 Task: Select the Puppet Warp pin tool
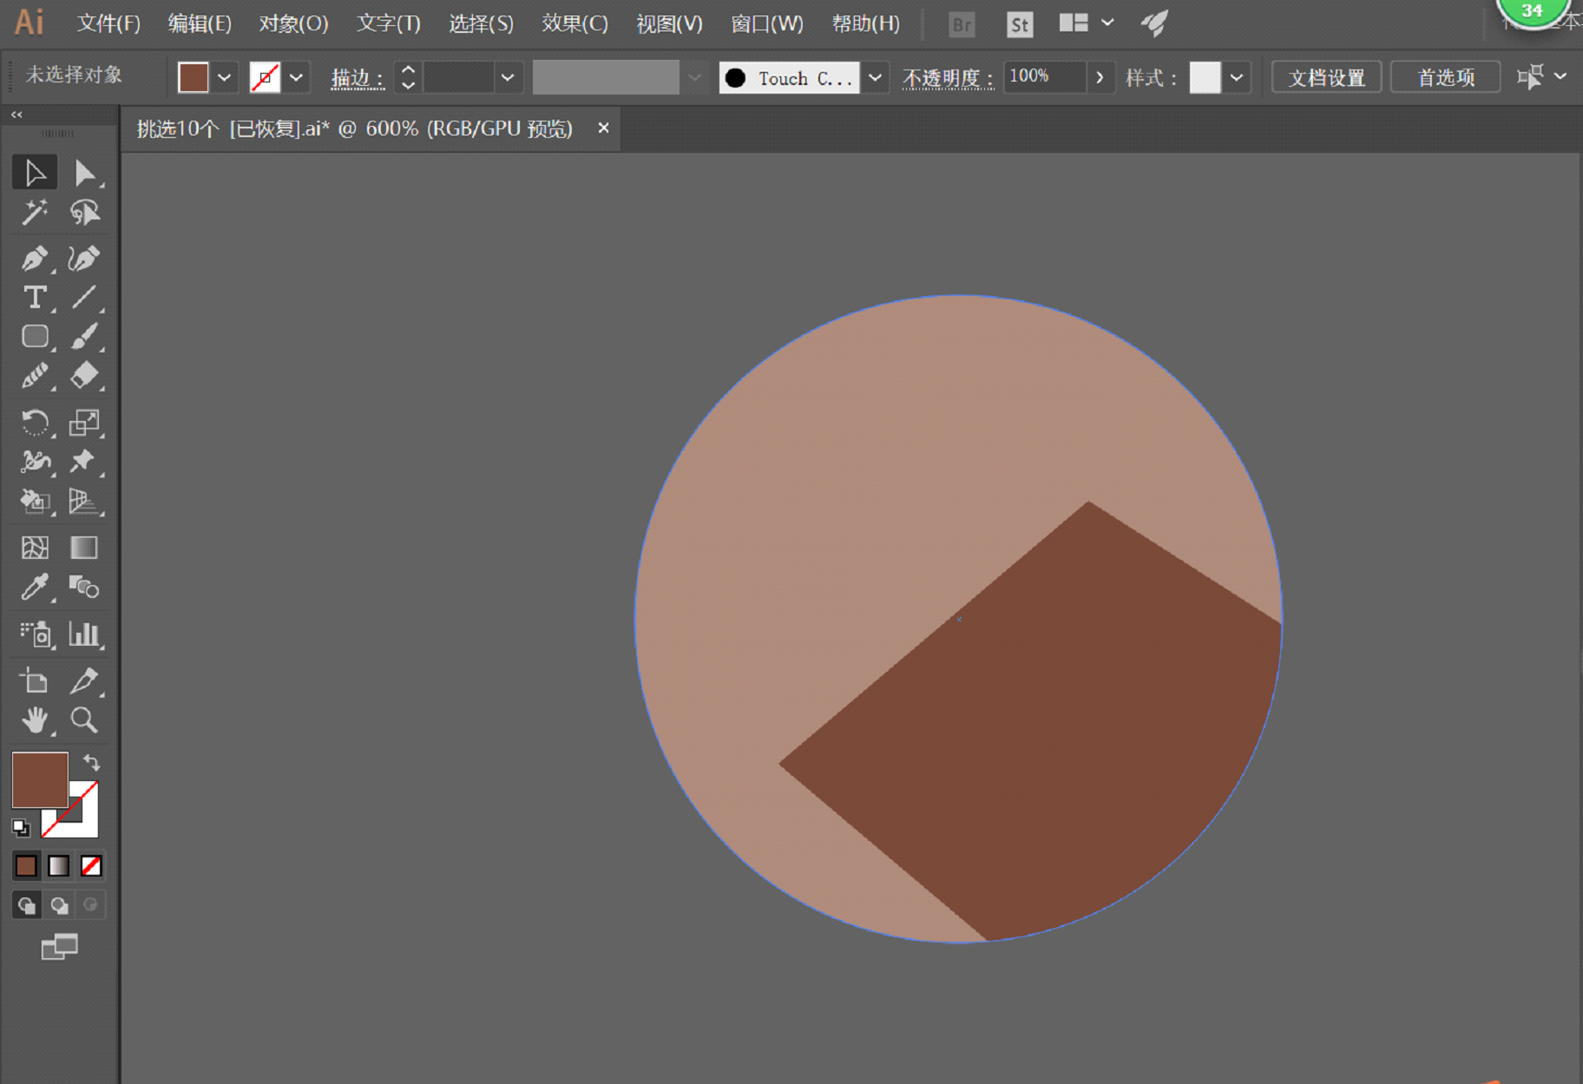point(84,462)
